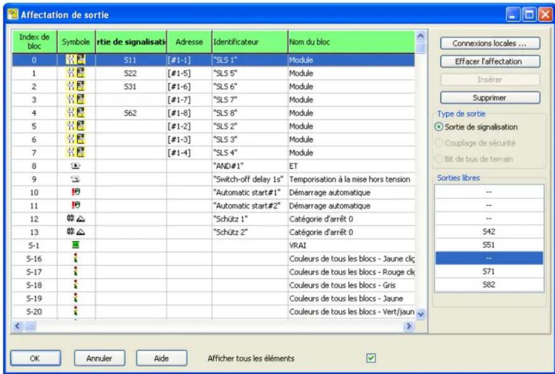Viewport: 555px width, 374px height.
Task: Click the Temporisation à la mise hors tension cell
Action: (351, 180)
